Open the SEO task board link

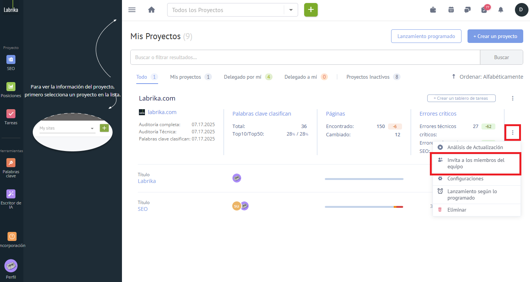tap(143, 209)
